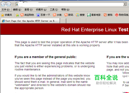Open the 查看(V) menu

pyautogui.click(x=28, y=9)
